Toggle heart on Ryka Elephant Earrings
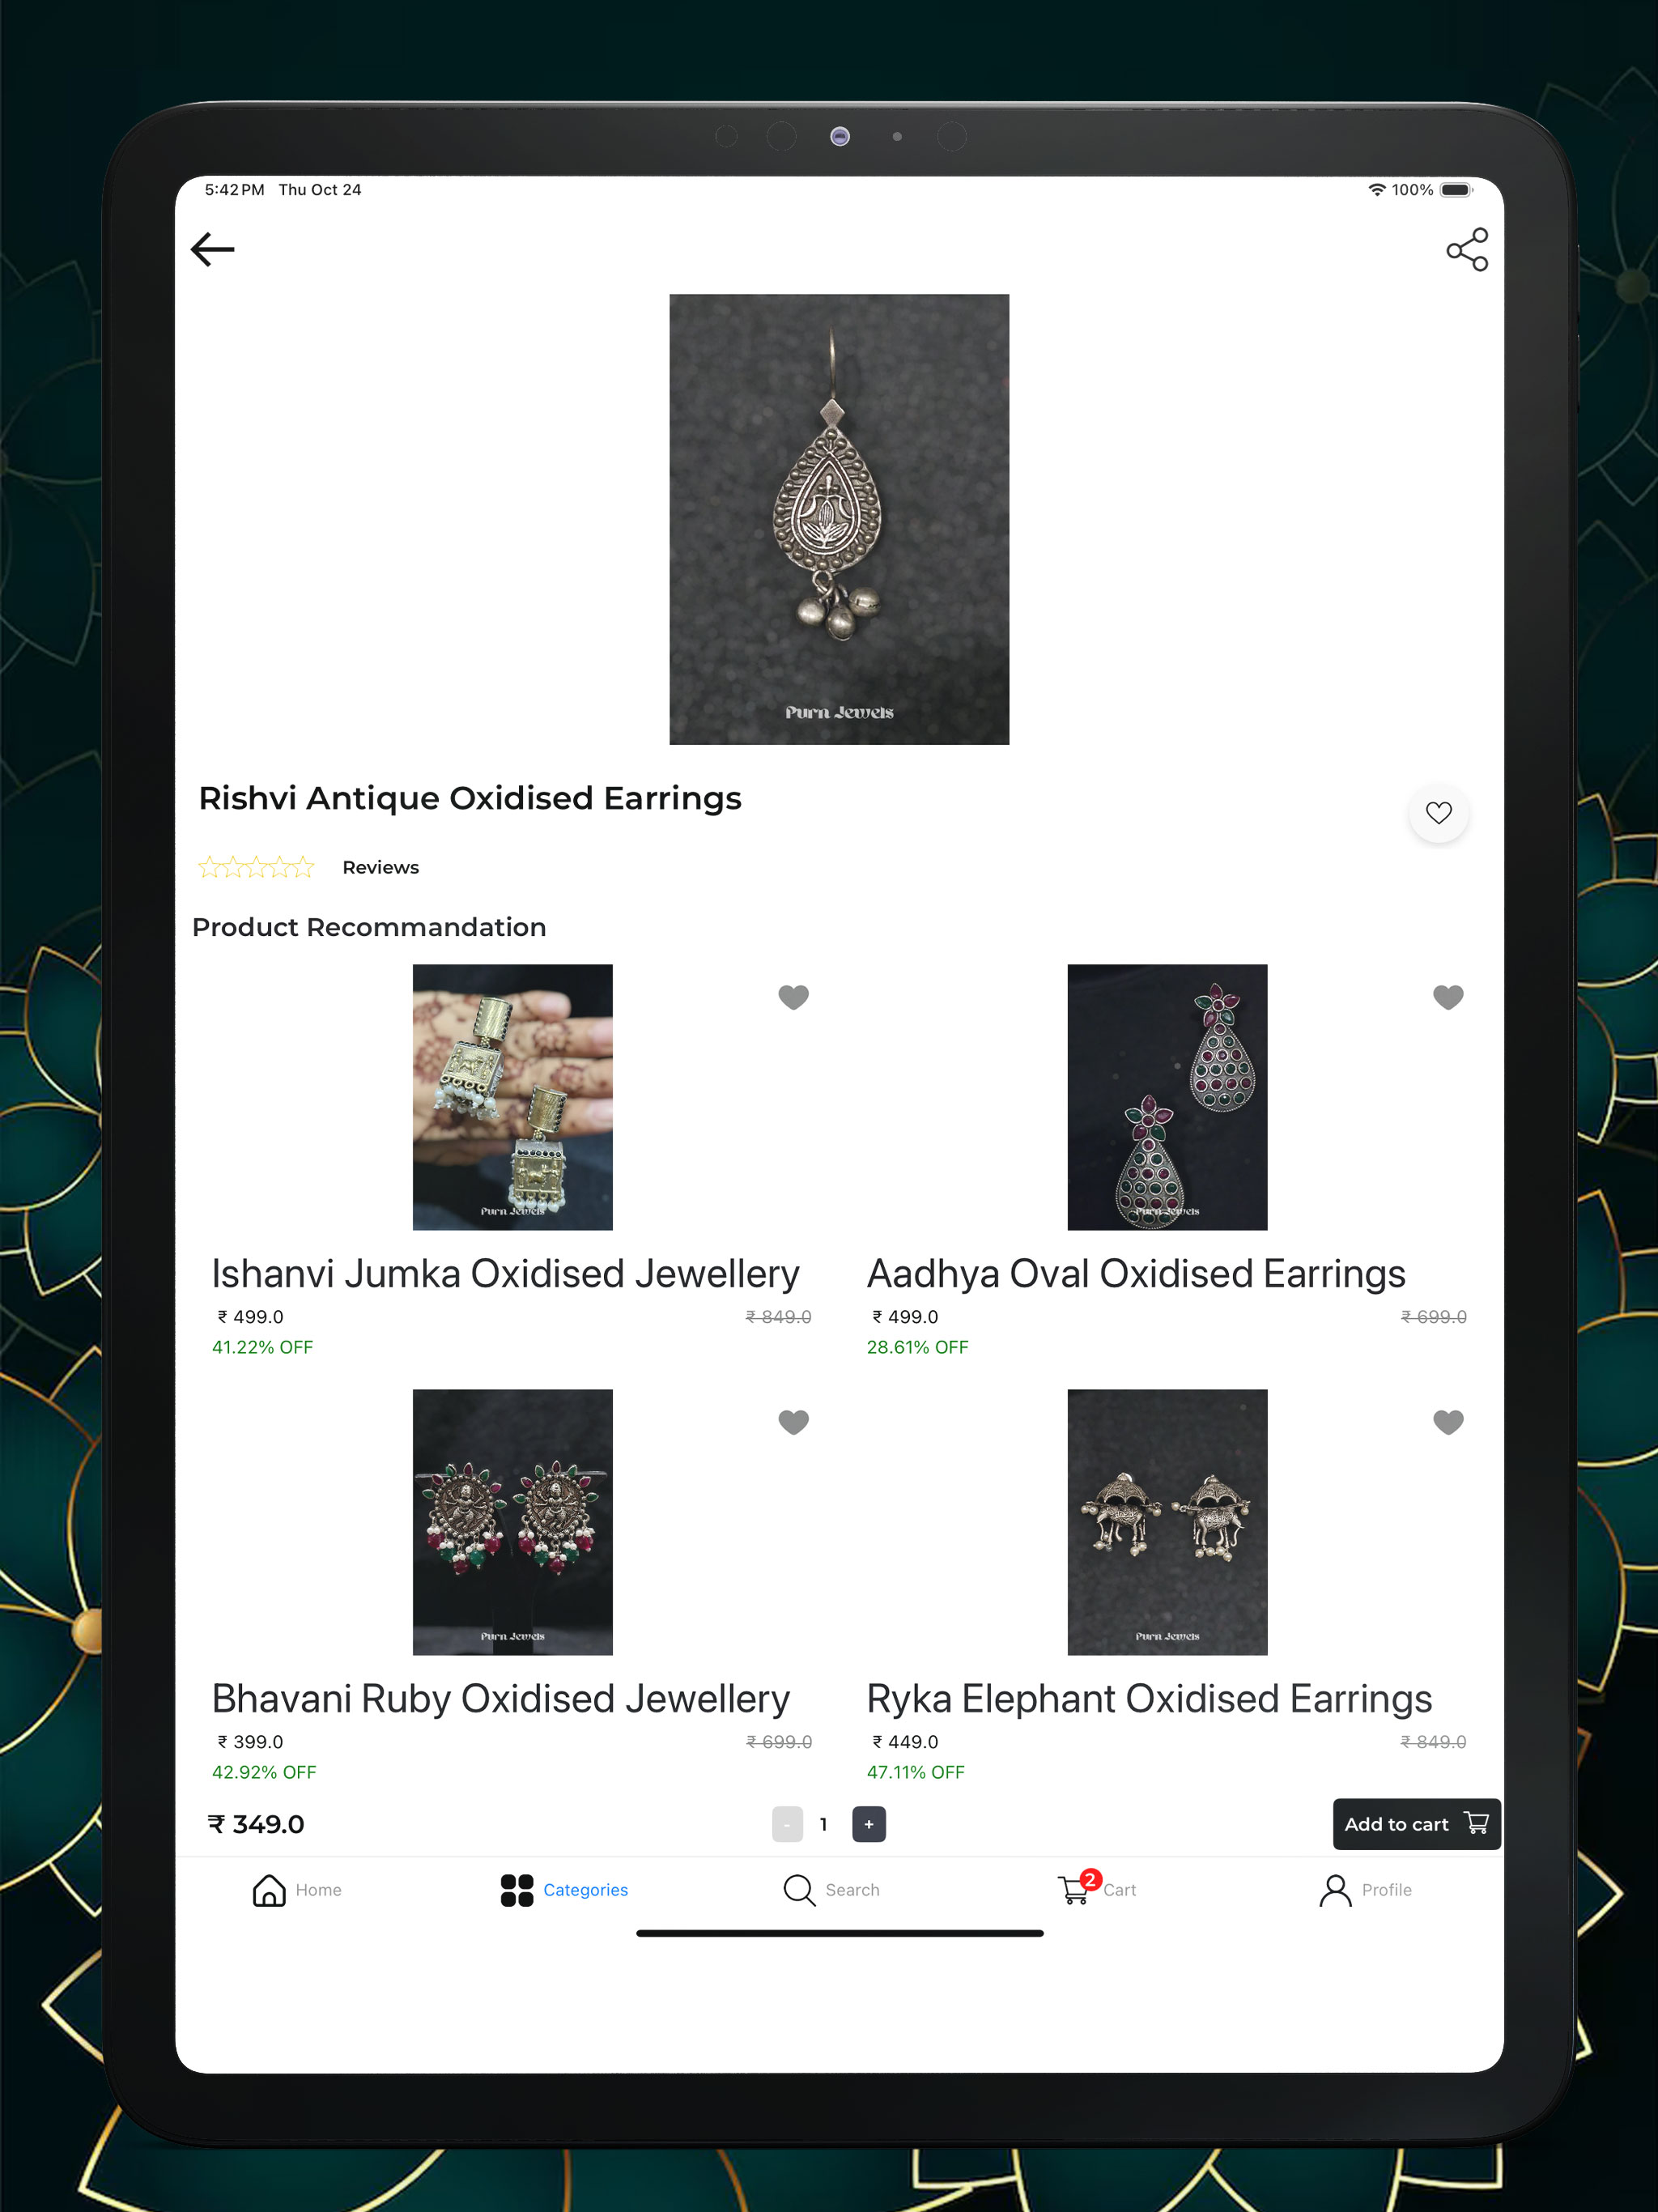Image resolution: width=1658 pixels, height=2212 pixels. 1448,1422
